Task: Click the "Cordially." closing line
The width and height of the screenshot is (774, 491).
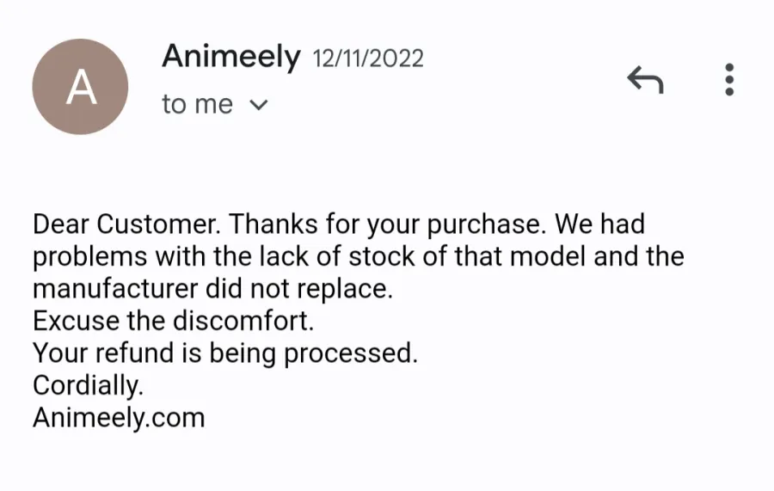Action: [x=89, y=385]
